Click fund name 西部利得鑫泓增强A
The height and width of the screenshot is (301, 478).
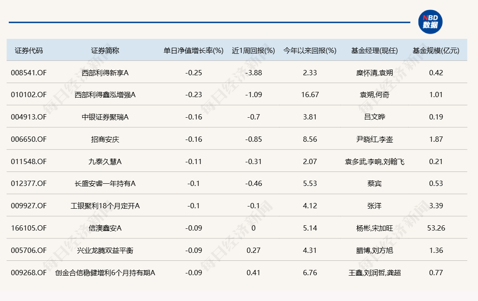click(x=105, y=94)
